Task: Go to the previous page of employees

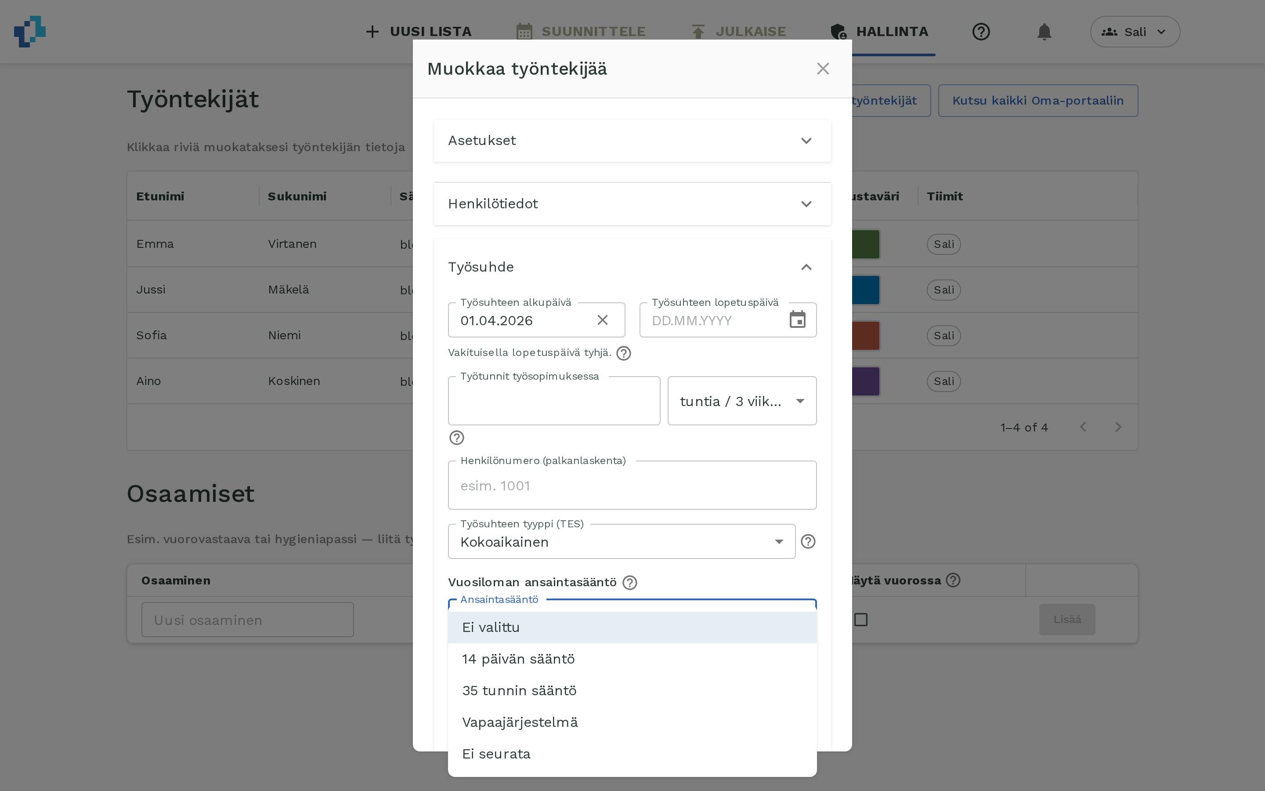Action: click(1083, 428)
